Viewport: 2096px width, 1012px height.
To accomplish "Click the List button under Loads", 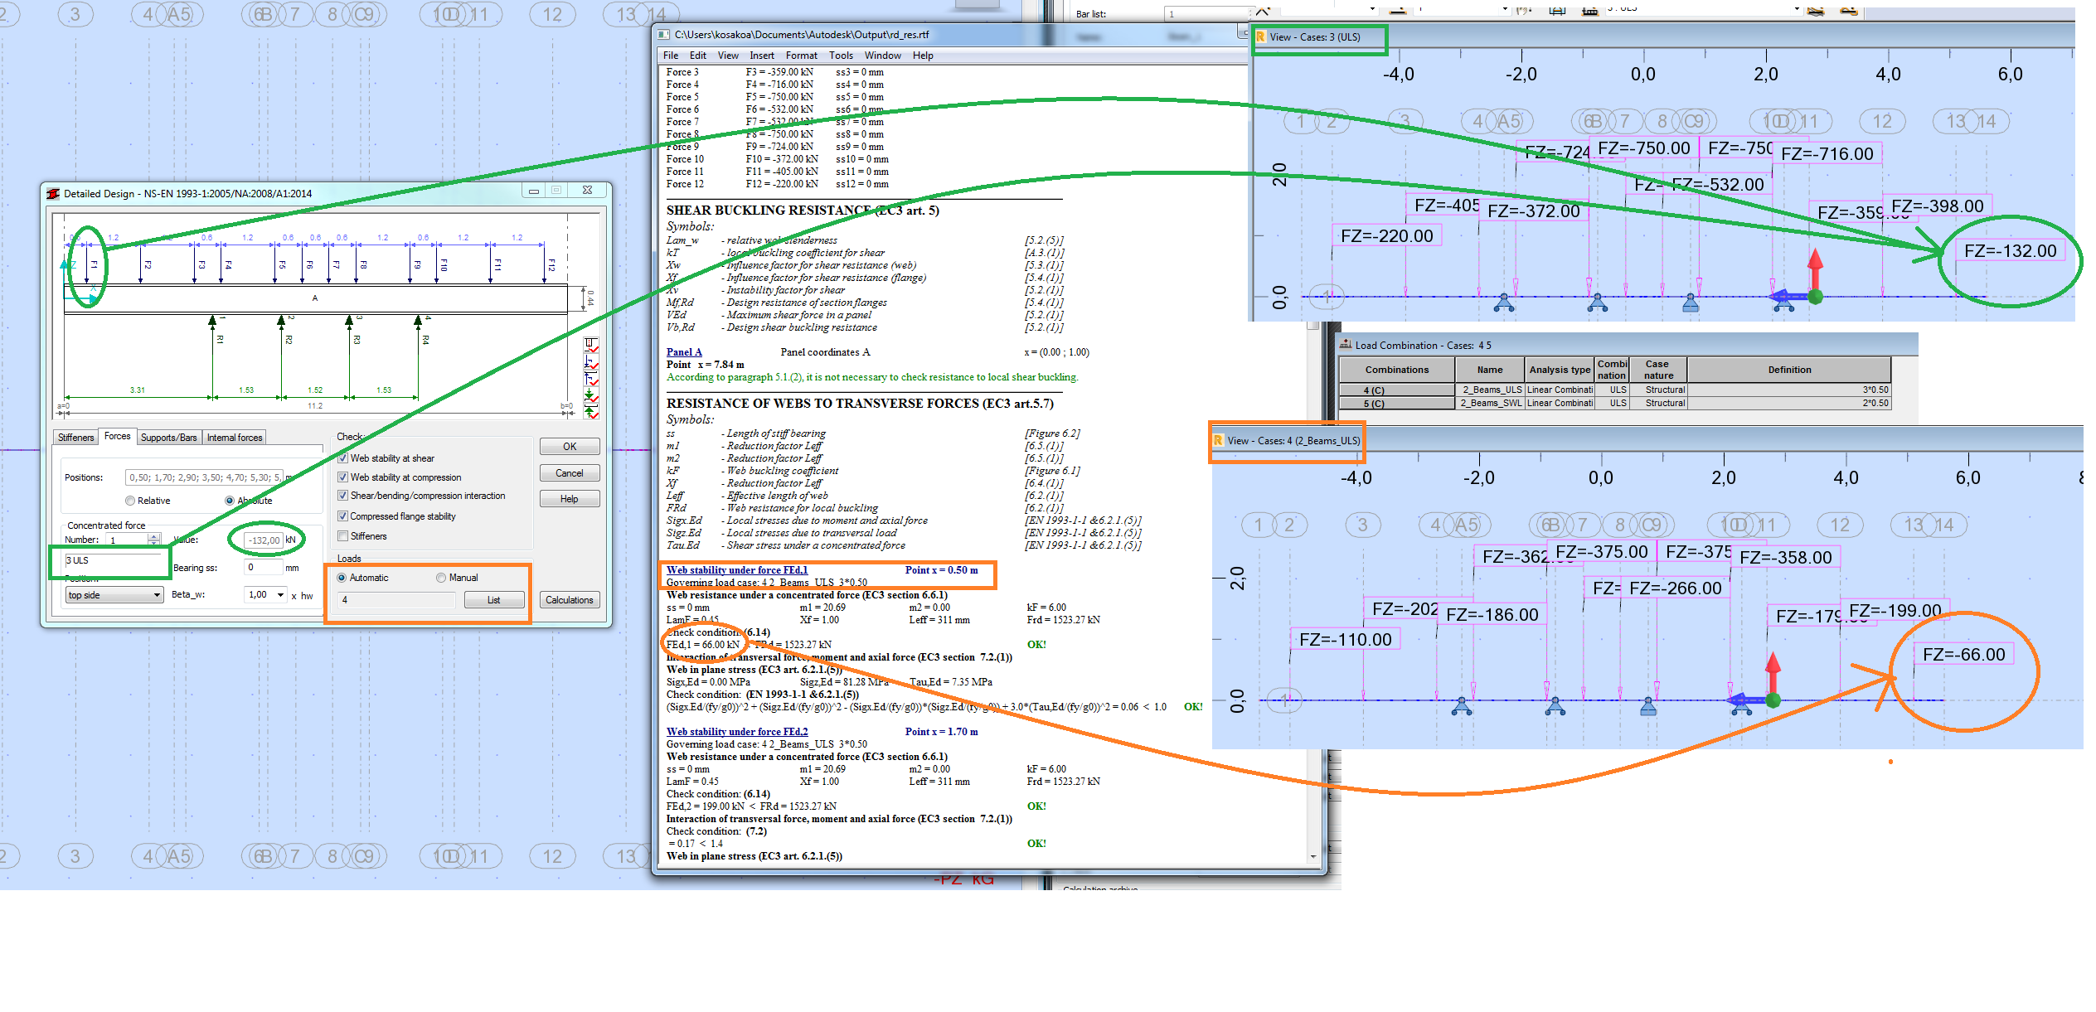I will pyautogui.click(x=494, y=600).
